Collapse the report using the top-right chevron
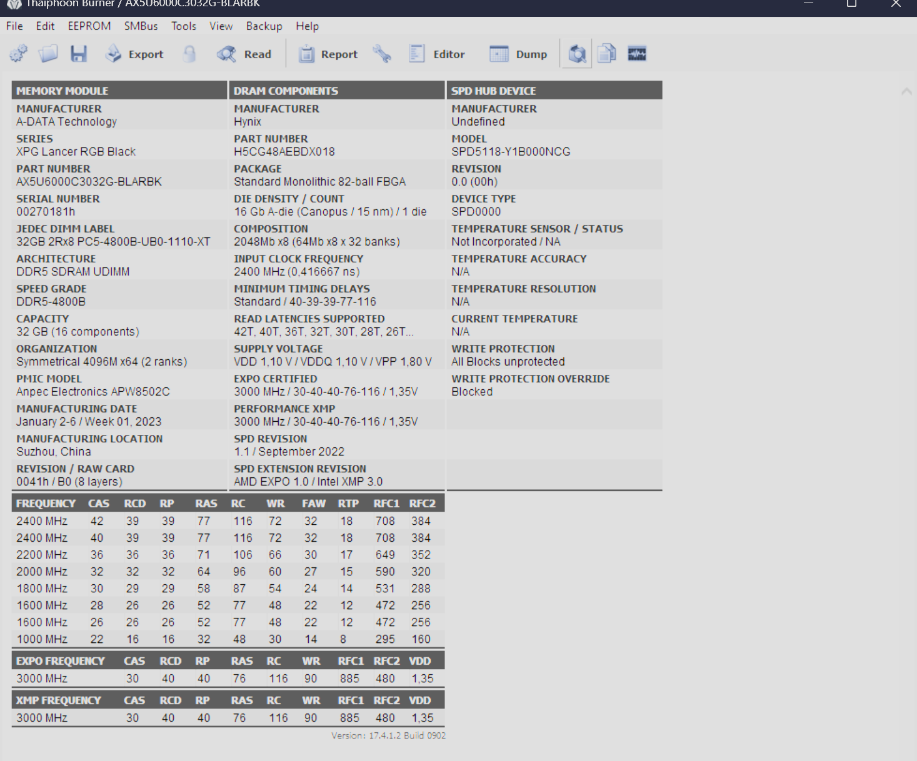The width and height of the screenshot is (917, 761). 906,91
